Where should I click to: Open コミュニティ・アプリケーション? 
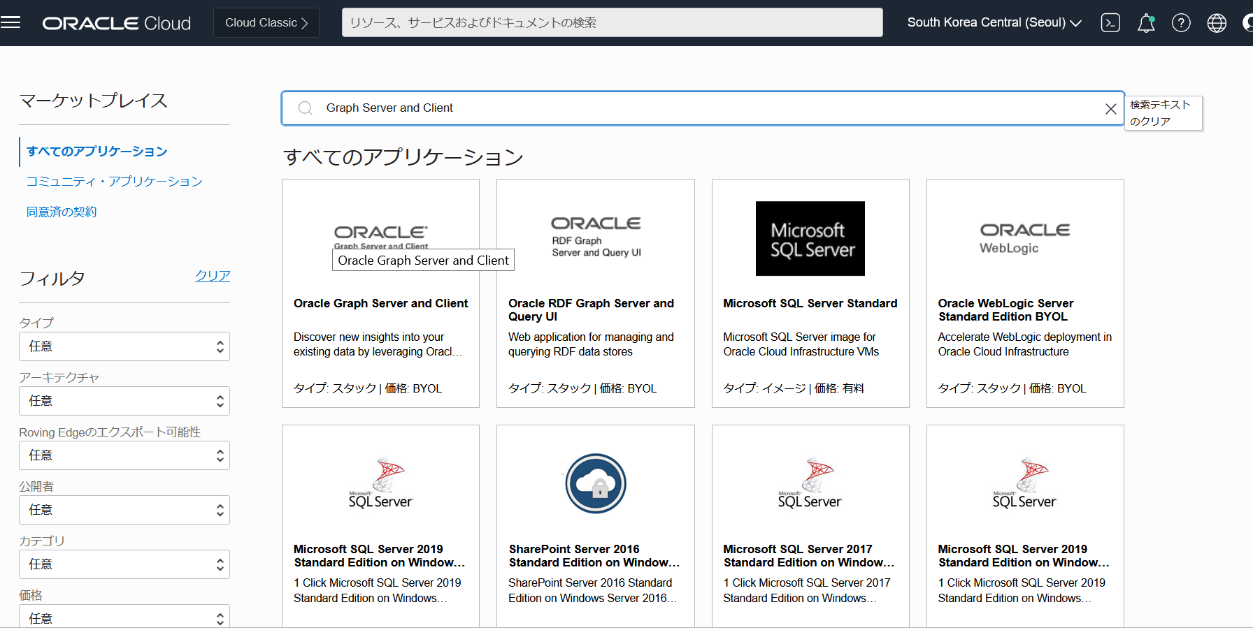tap(115, 182)
